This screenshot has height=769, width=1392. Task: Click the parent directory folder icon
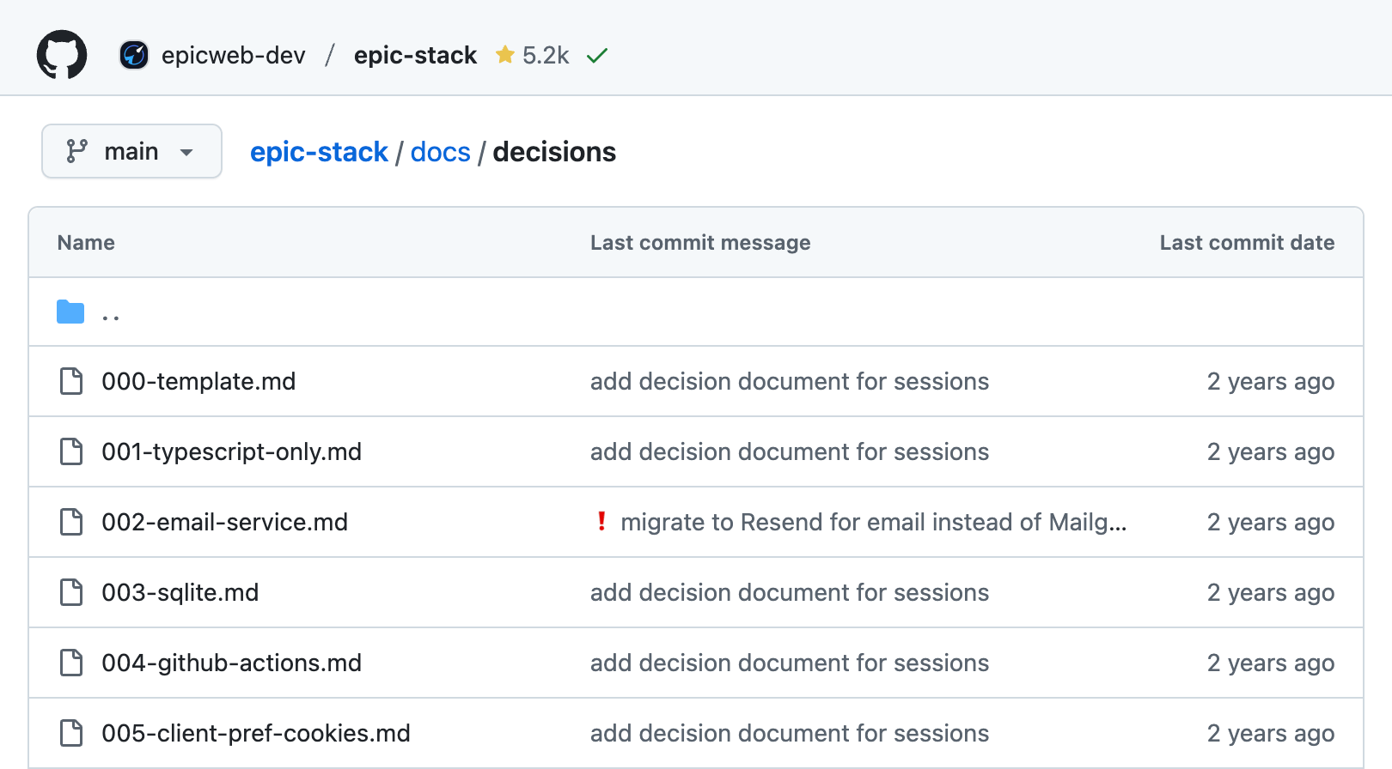click(x=70, y=312)
